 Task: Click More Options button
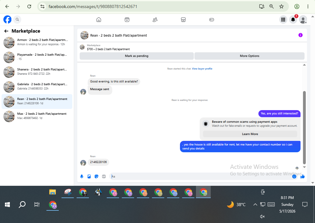pos(249,56)
